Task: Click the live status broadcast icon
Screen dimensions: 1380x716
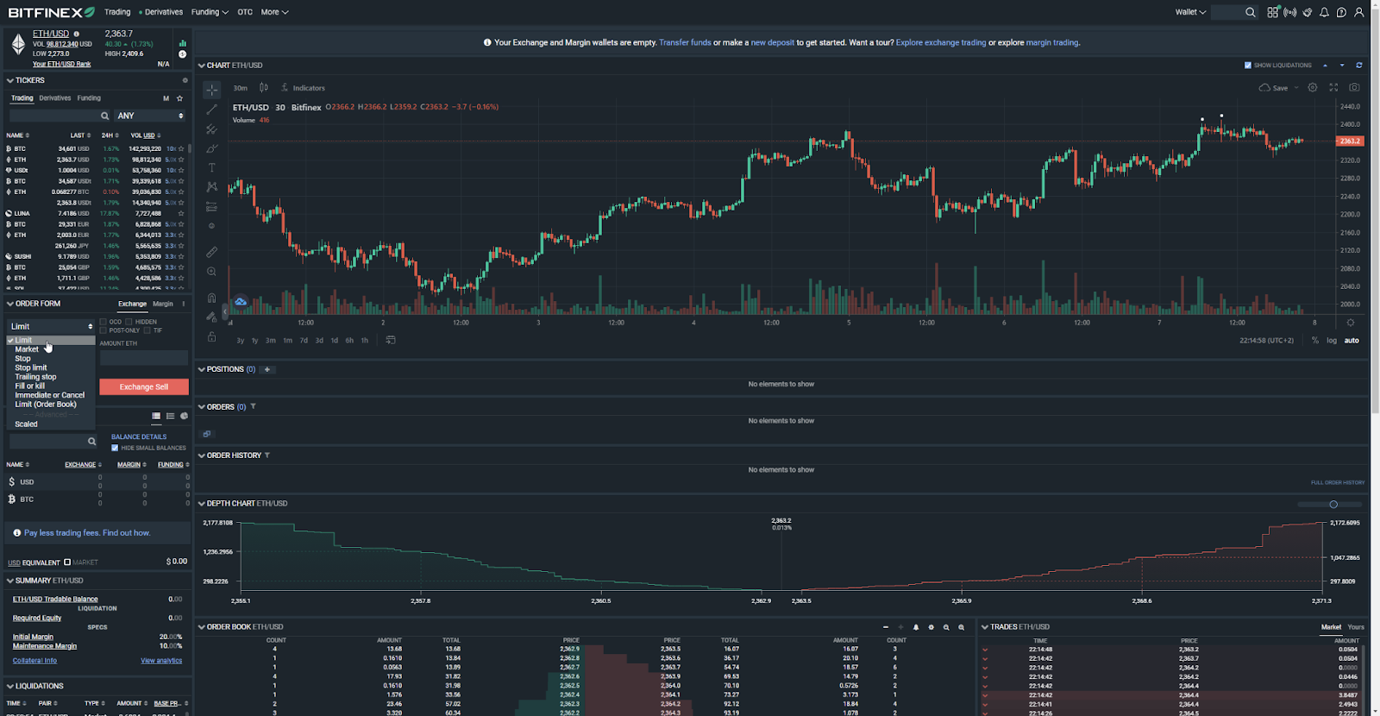Action: [1290, 12]
